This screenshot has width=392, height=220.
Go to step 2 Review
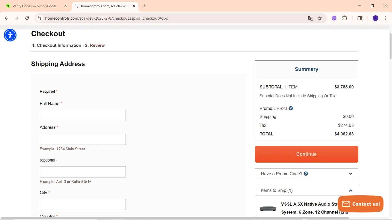95,45
